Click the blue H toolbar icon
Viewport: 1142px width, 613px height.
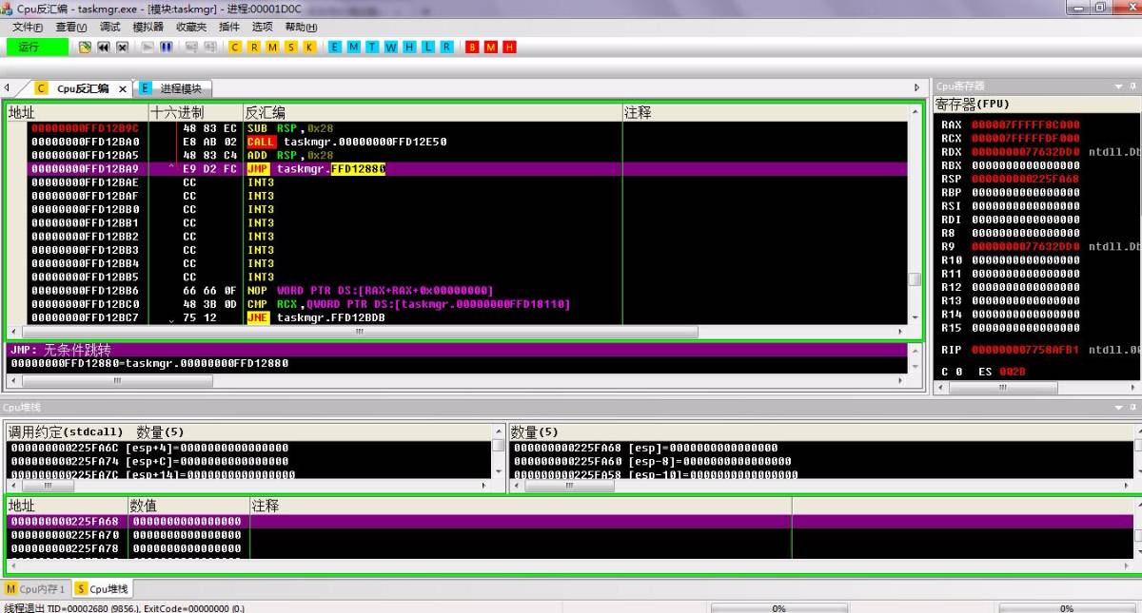[409, 47]
